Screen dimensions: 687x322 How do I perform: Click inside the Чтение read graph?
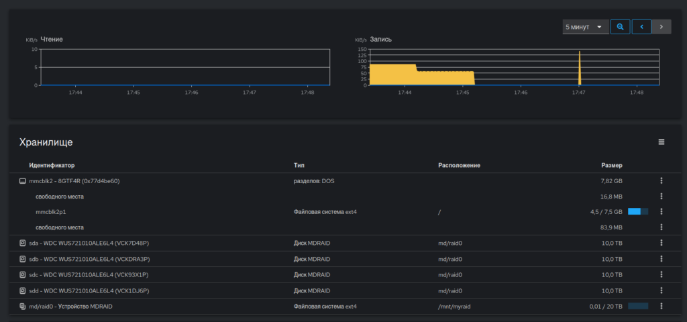(184, 67)
